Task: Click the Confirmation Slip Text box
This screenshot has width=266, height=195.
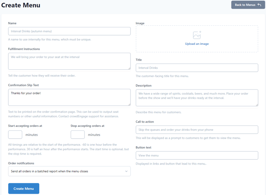Action: pyautogui.click(x=69, y=97)
